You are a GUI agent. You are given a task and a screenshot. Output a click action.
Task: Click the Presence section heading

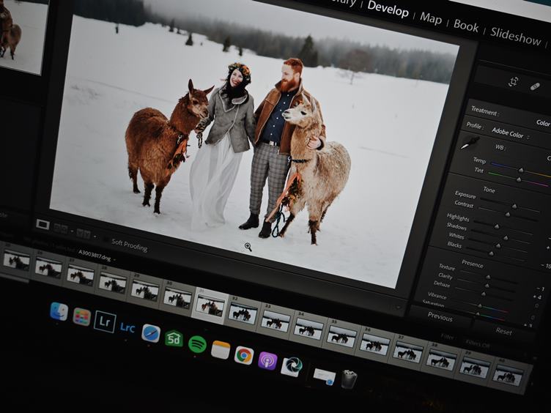coord(473,264)
